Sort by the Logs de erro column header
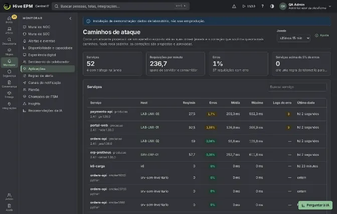337x214 pixels. pos(282,102)
